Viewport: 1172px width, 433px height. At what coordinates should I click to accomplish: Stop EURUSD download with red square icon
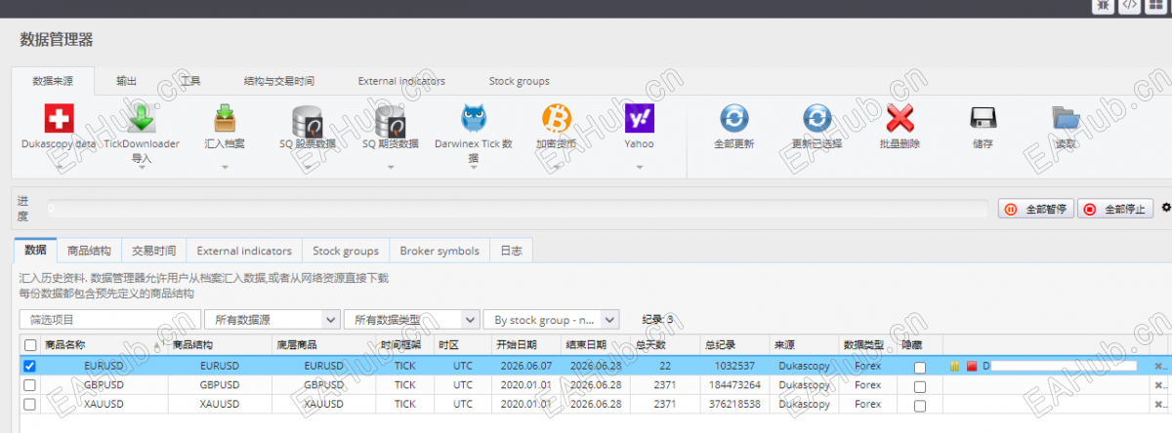(x=972, y=367)
